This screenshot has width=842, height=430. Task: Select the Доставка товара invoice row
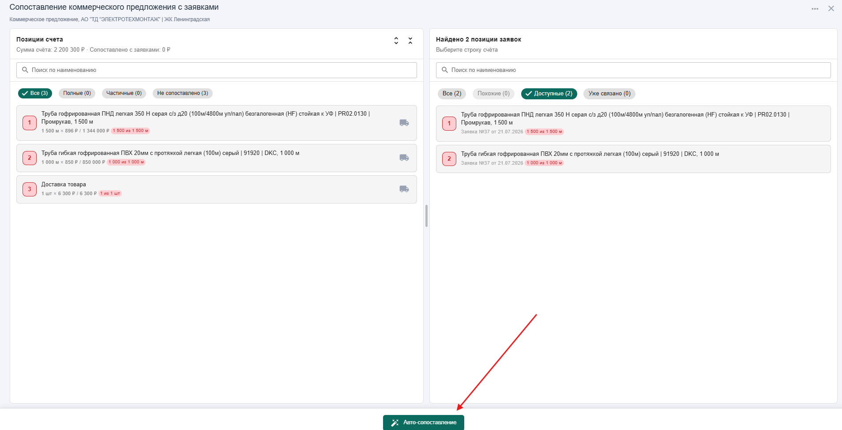(x=217, y=189)
